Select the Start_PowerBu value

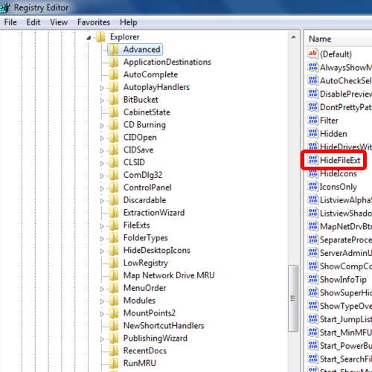[346, 345]
